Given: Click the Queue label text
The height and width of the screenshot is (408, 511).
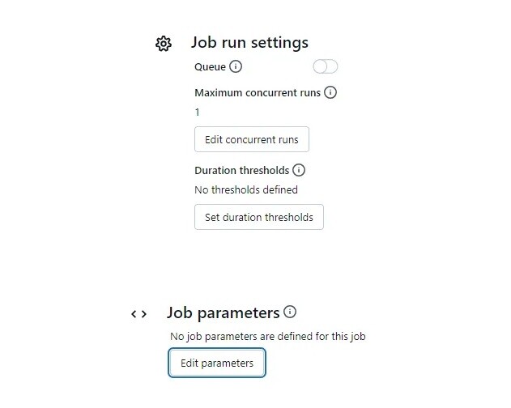Looking at the screenshot, I should point(210,67).
